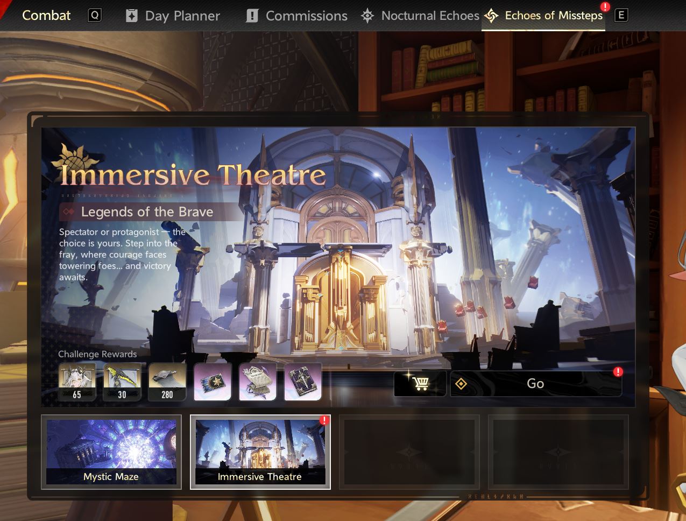Click the diamond icon on Go button
Viewport: 686px width, 521px height.
[x=461, y=384]
